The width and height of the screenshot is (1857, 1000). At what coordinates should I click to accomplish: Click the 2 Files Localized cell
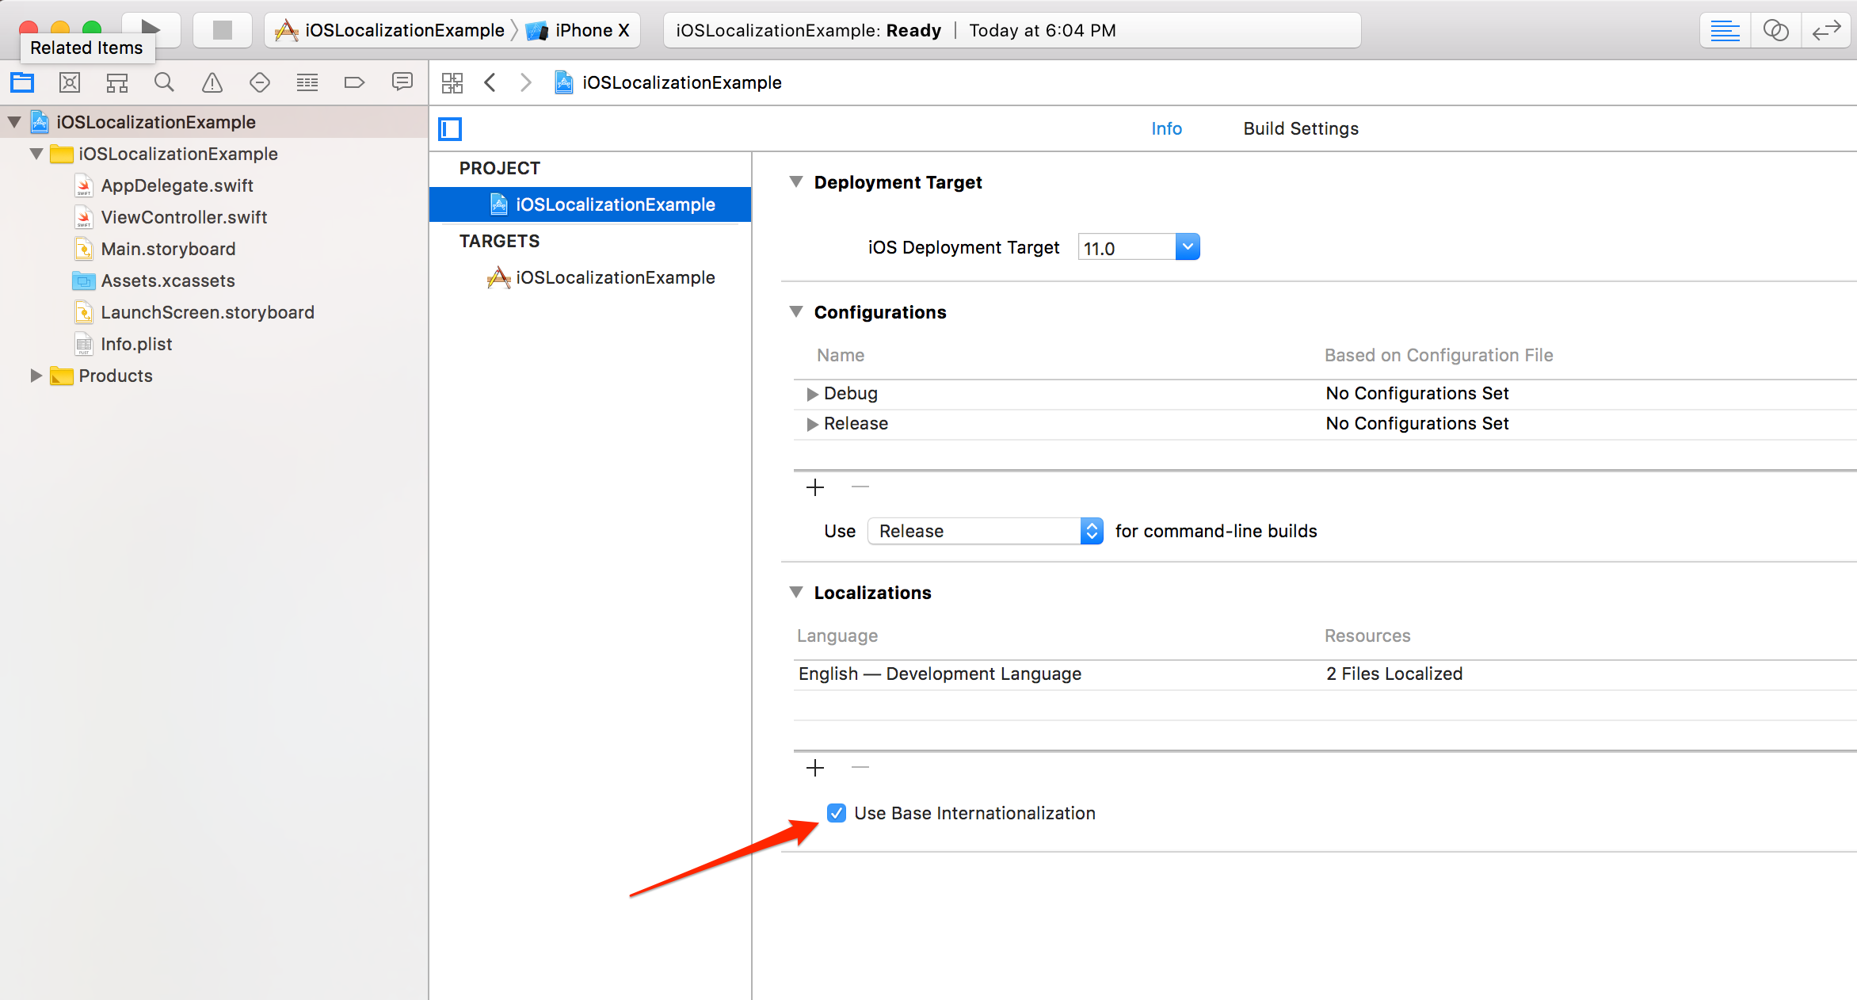tap(1394, 674)
